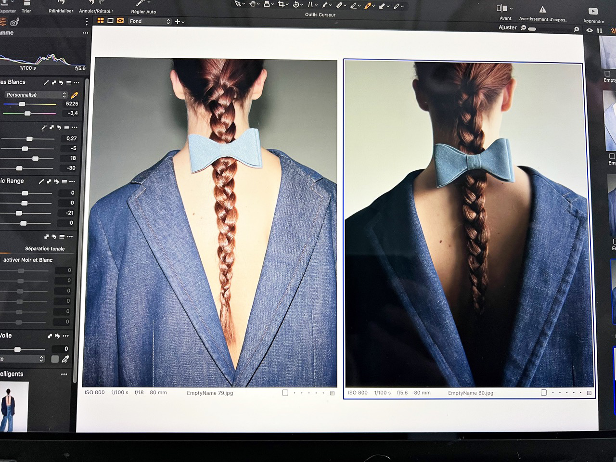Screen dimensions: 616x462
Task: Switch to multi-image grid view
Action: 101,21
